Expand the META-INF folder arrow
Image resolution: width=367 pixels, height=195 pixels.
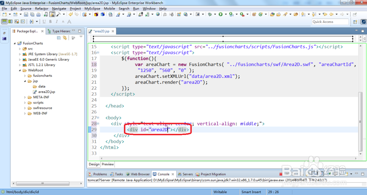(25, 97)
